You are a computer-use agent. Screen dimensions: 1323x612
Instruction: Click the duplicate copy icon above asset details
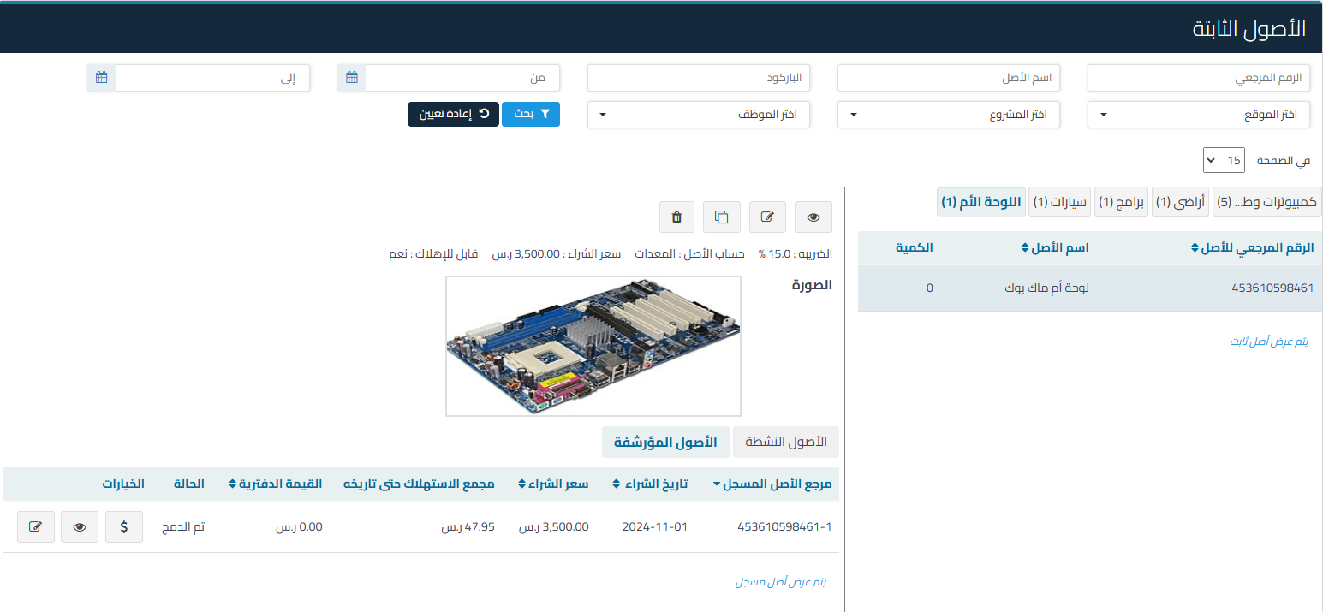coord(721,217)
